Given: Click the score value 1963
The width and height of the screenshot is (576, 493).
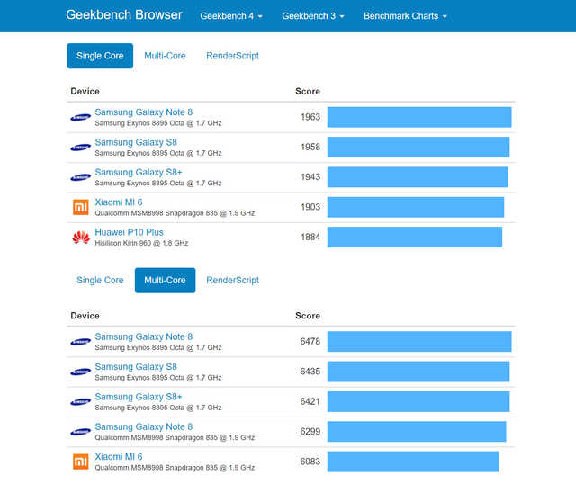Looking at the screenshot, I should [310, 117].
